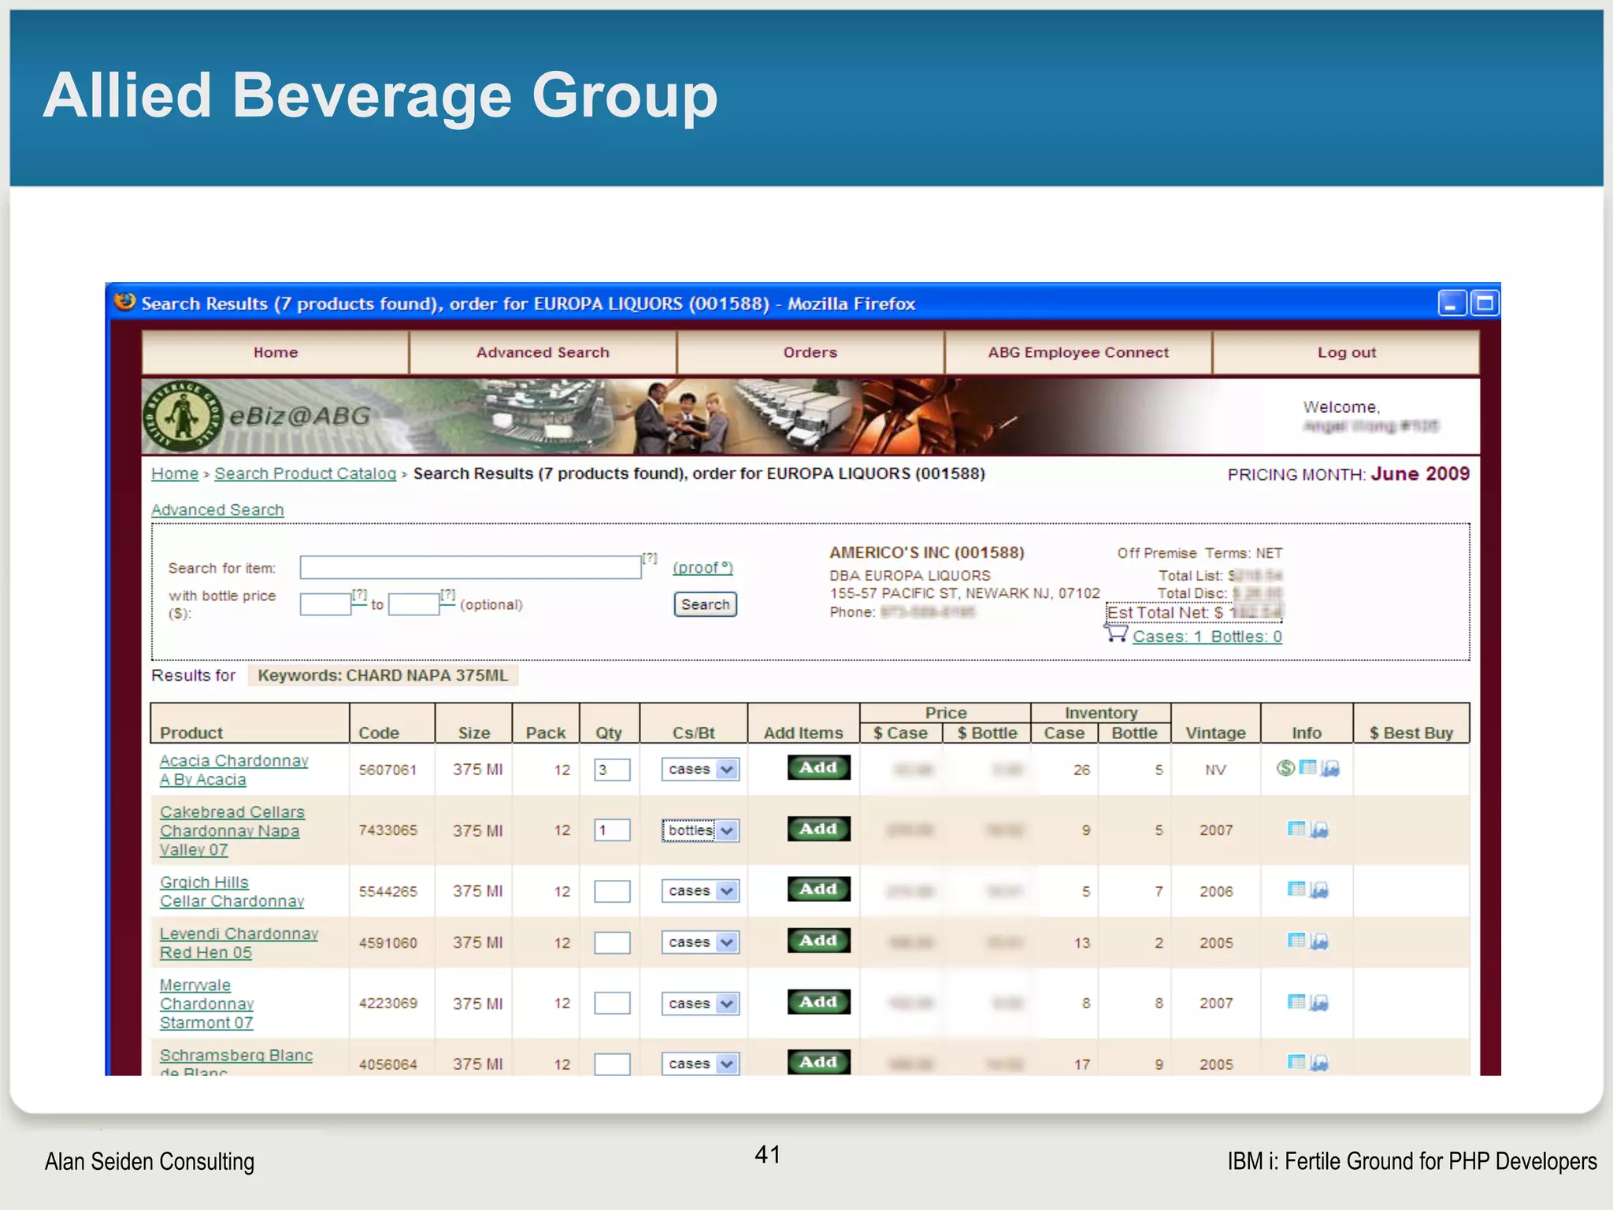Open the Home navigation tab
Viewport: 1613px width, 1210px height.
click(276, 352)
